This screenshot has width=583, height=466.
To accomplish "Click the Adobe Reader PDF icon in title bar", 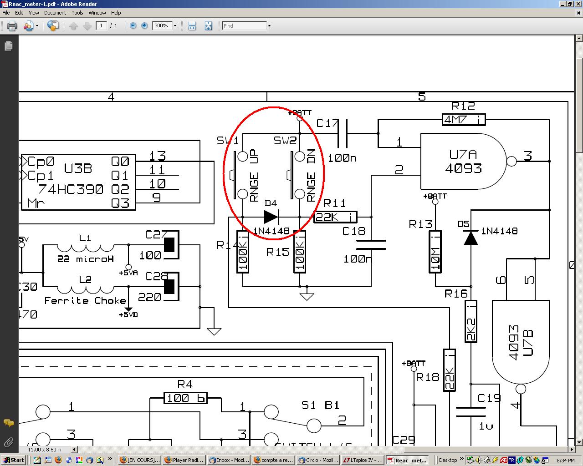I will click(5, 4).
